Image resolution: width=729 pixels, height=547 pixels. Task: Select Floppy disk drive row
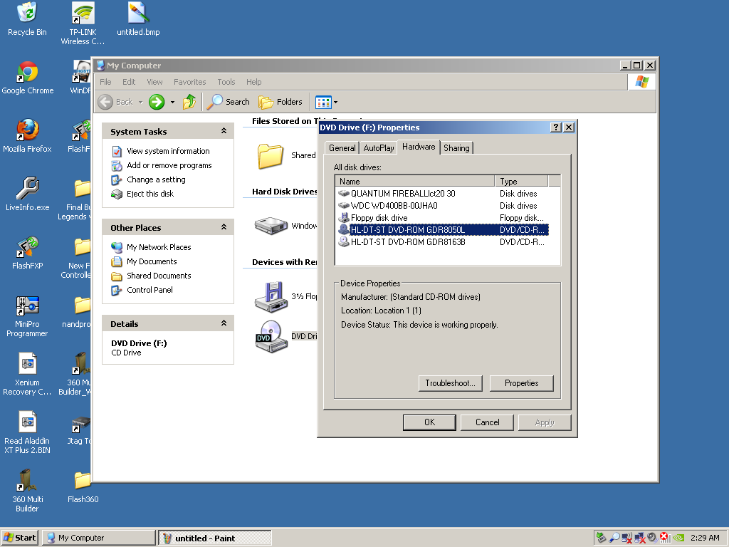[x=443, y=218]
